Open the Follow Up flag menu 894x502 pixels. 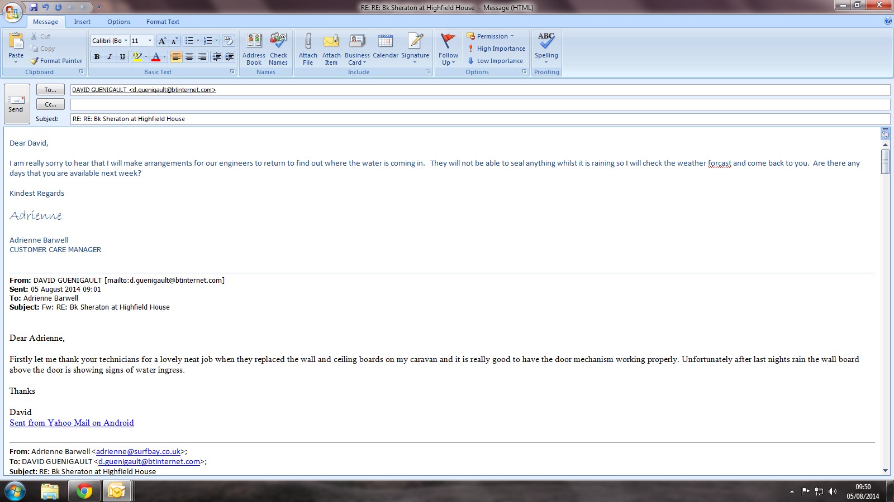[x=448, y=49]
